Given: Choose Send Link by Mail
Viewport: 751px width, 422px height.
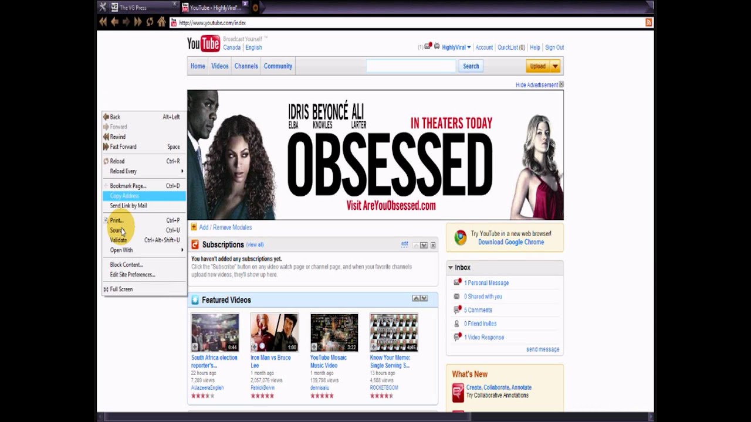Looking at the screenshot, I should (x=144, y=206).
